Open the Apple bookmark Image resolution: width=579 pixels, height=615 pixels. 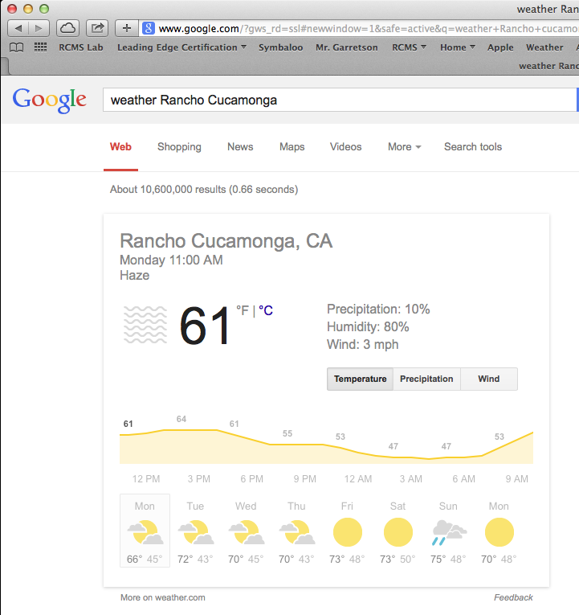[x=500, y=47]
